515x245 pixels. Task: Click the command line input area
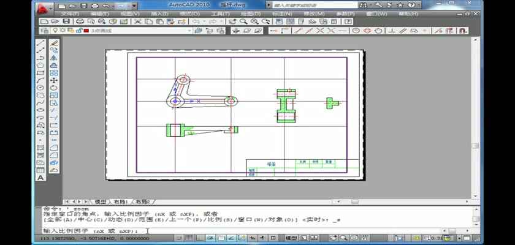click(x=245, y=231)
